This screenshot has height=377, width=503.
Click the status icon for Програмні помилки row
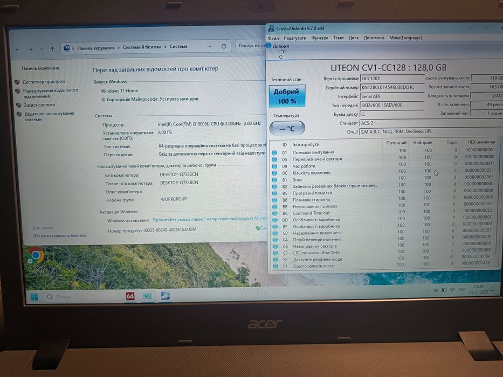point(274,193)
